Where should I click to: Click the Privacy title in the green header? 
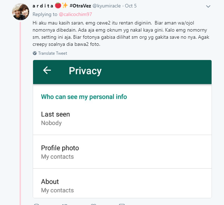85,71
